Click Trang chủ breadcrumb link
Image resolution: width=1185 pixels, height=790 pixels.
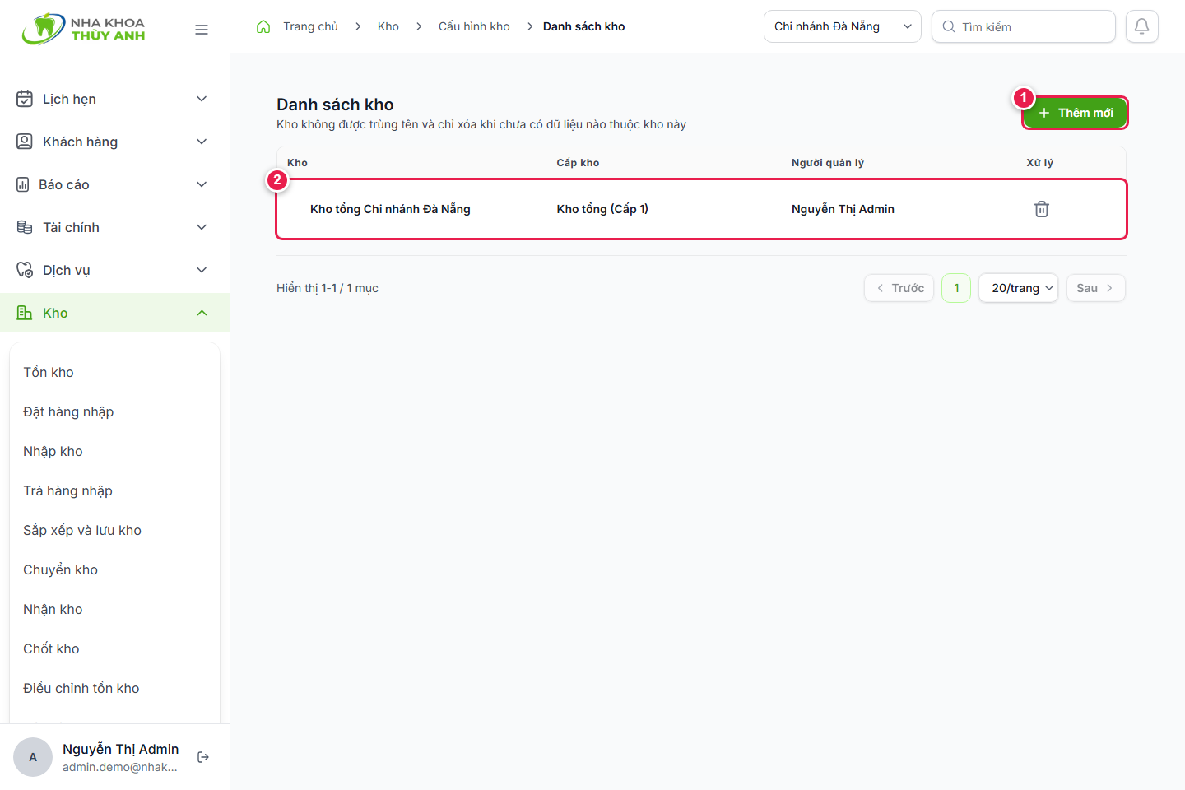(310, 26)
